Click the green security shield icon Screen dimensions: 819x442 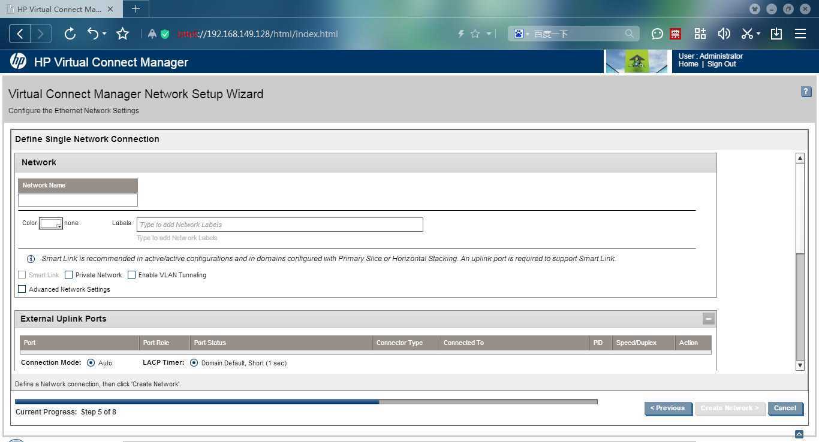coord(165,34)
